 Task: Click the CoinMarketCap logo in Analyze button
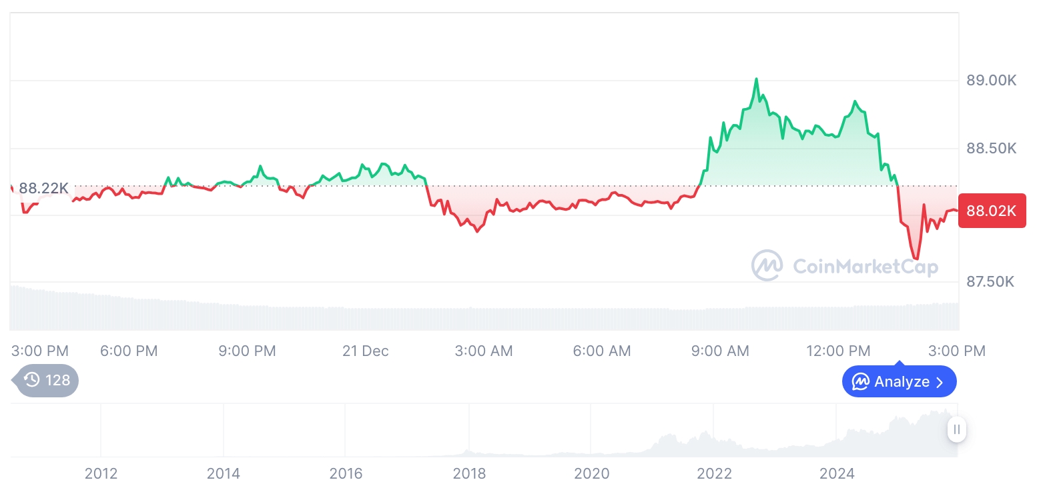pyautogui.click(x=861, y=382)
